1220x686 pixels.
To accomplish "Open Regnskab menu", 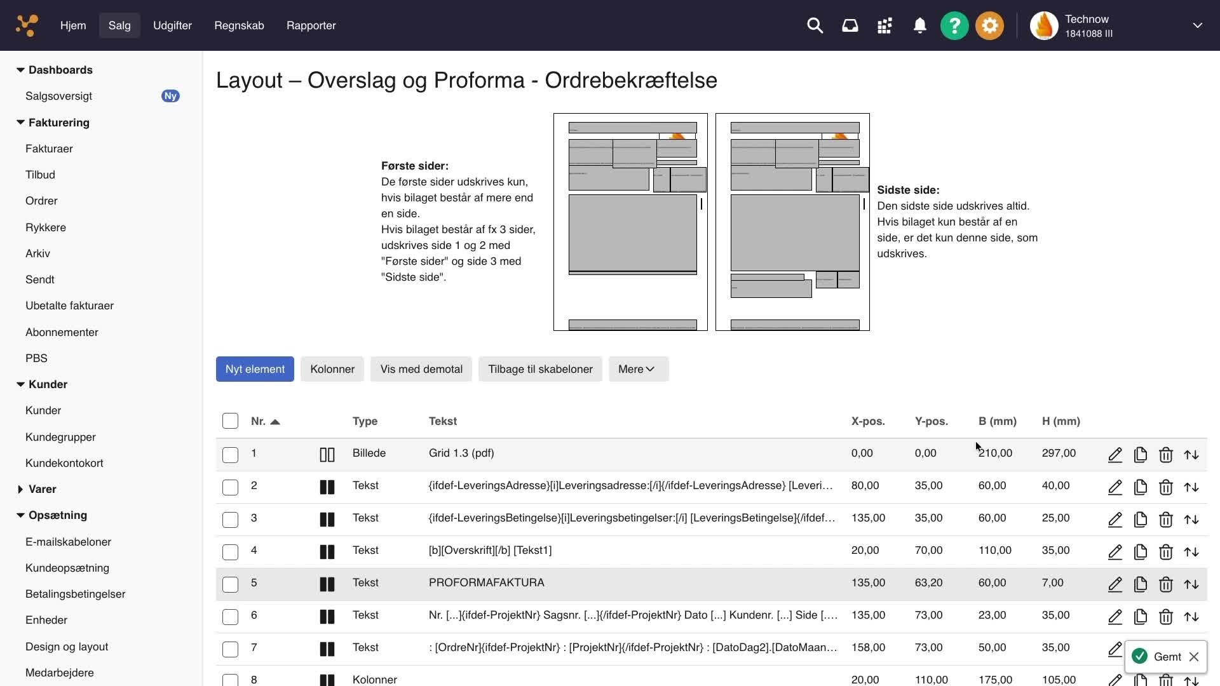I will (239, 25).
